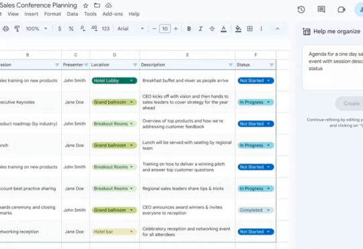Open Grand ballroom dropdown in Executive Keynotes row
The height and width of the screenshot is (249, 363).
pos(114,102)
